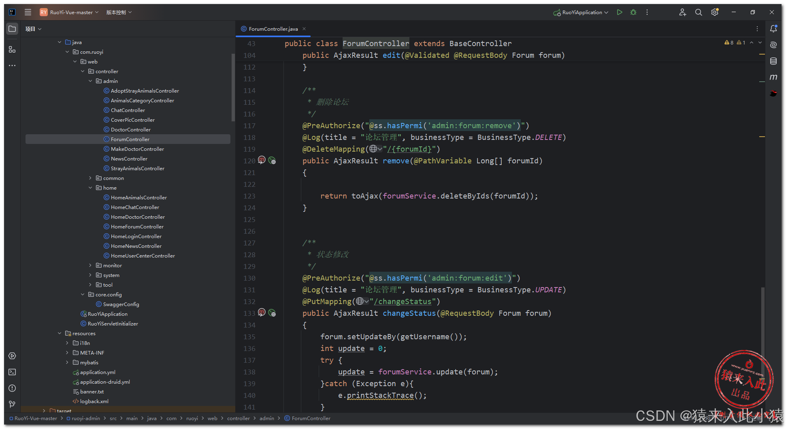Click the /changeStatus mapping link
The height and width of the screenshot is (429, 786).
(x=403, y=301)
